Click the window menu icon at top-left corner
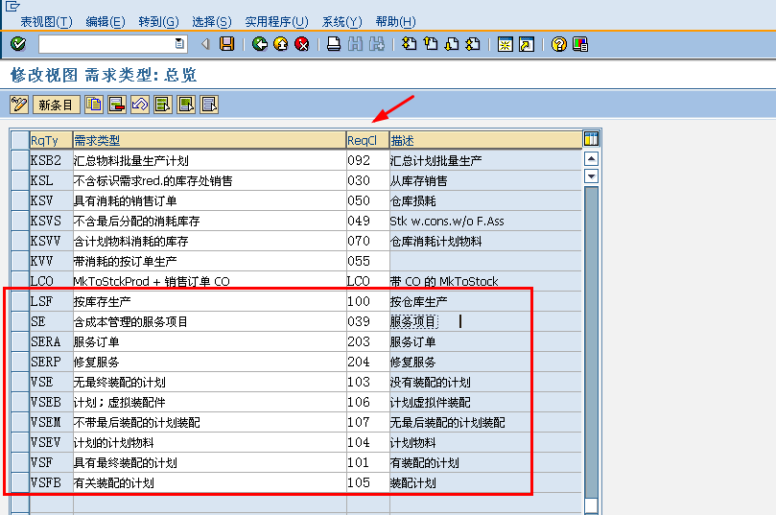Image resolution: width=776 pixels, height=515 pixels. pyautogui.click(x=12, y=6)
